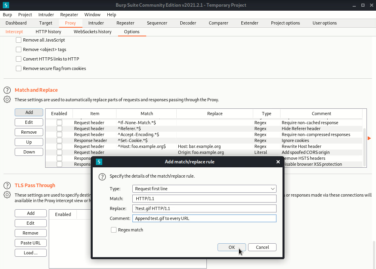
Task: Enable the ^If-None-Match rule checkbox
Action: click(x=59, y=123)
